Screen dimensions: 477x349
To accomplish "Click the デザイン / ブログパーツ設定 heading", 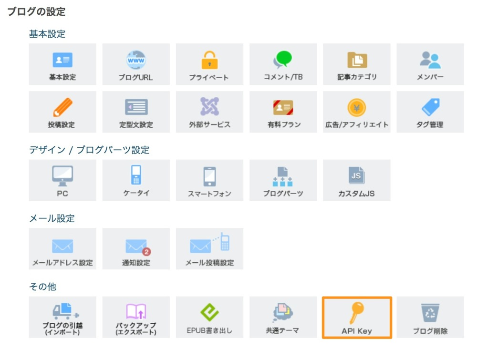I will [89, 150].
